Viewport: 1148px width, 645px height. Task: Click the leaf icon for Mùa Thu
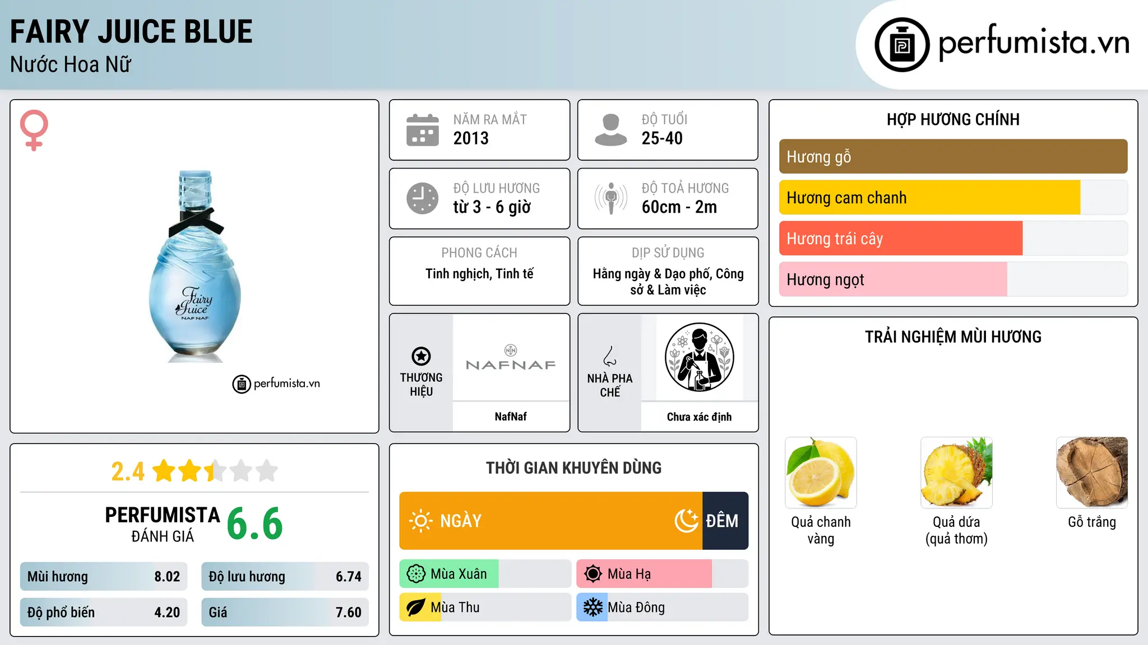click(x=416, y=607)
